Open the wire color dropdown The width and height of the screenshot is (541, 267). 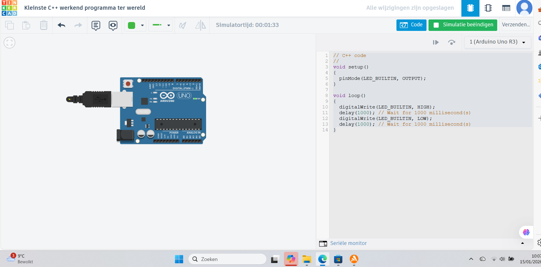[142, 25]
